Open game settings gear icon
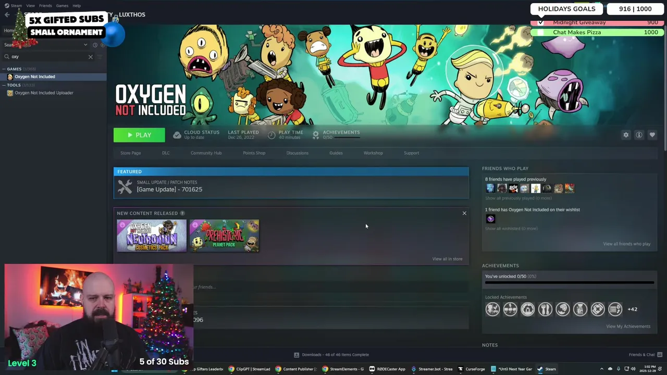Image resolution: width=667 pixels, height=375 pixels. [626, 135]
